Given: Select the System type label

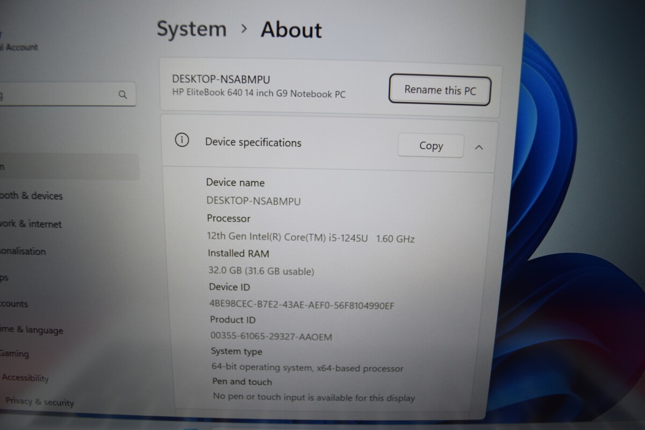Looking at the screenshot, I should coord(236,352).
